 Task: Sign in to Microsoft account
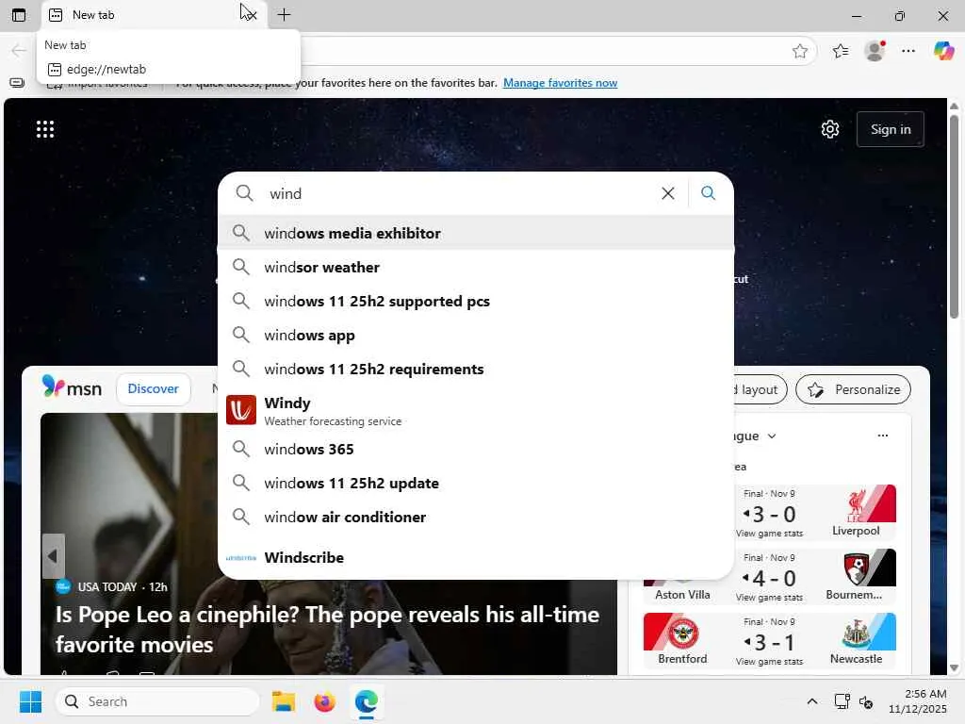tap(890, 129)
